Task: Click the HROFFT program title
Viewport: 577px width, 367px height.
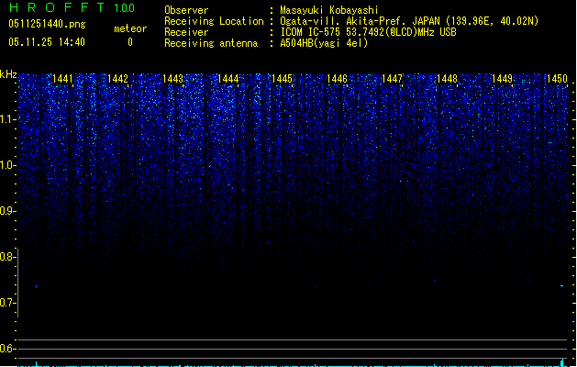Action: point(55,8)
